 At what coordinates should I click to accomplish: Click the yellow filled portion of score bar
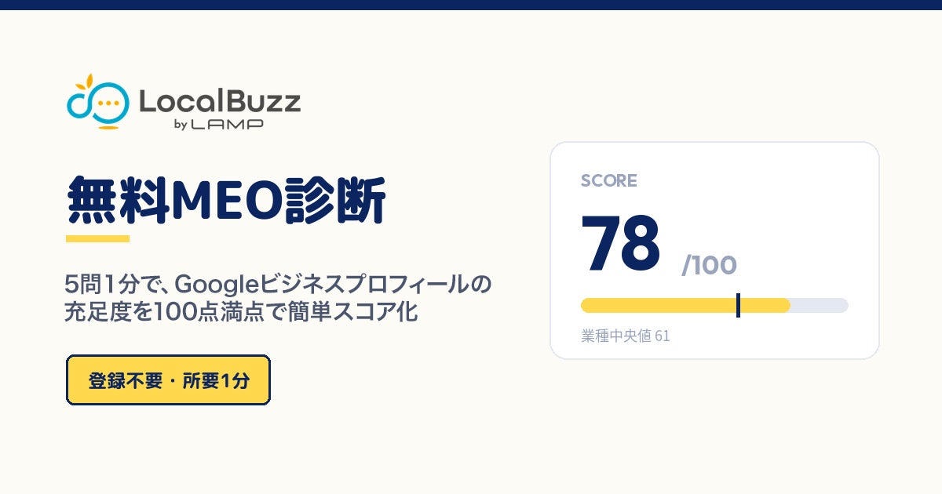point(685,306)
